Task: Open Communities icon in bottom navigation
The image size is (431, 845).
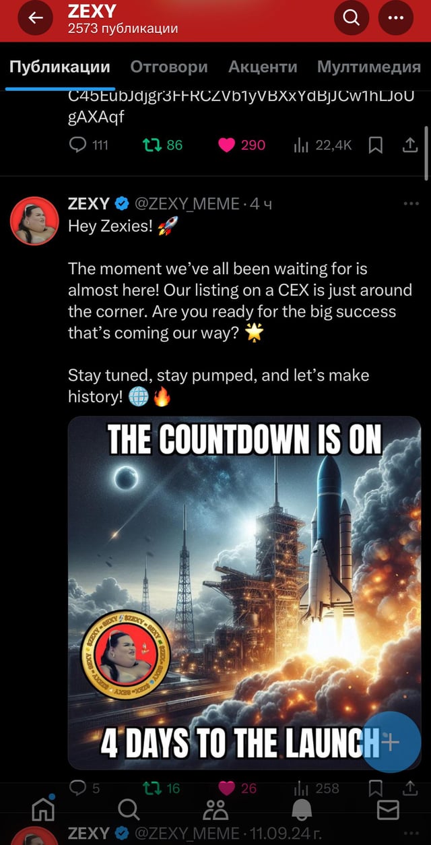Action: [215, 809]
